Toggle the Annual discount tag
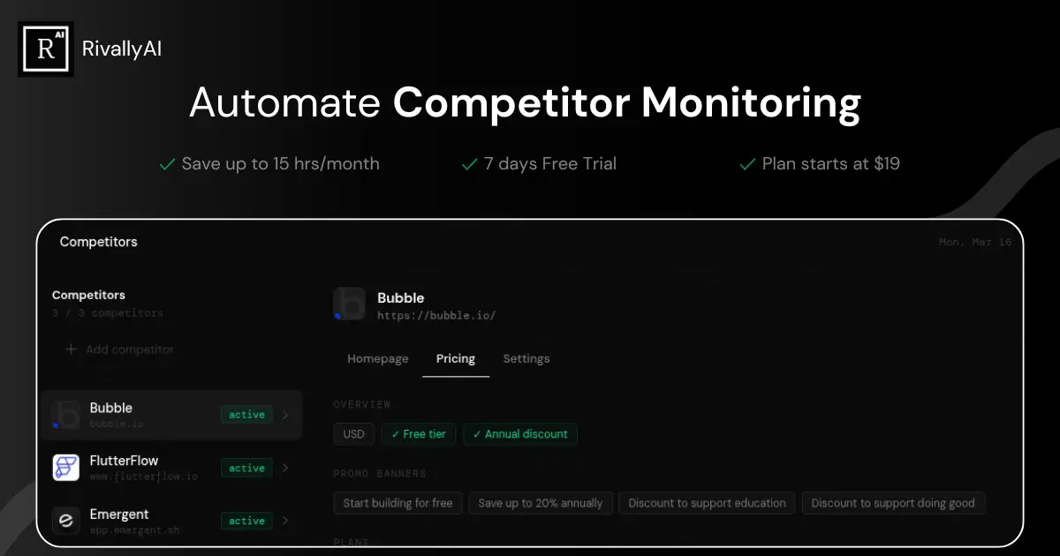Screen dimensions: 1060x556 tap(520, 434)
